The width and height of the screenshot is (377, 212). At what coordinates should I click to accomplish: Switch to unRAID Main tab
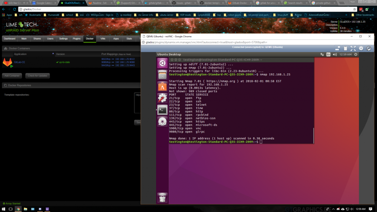pyautogui.click(x=24, y=39)
